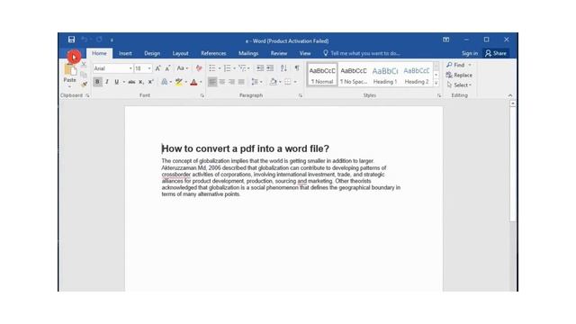
Task: Open Paragraph dialog launcher
Action: [301, 95]
